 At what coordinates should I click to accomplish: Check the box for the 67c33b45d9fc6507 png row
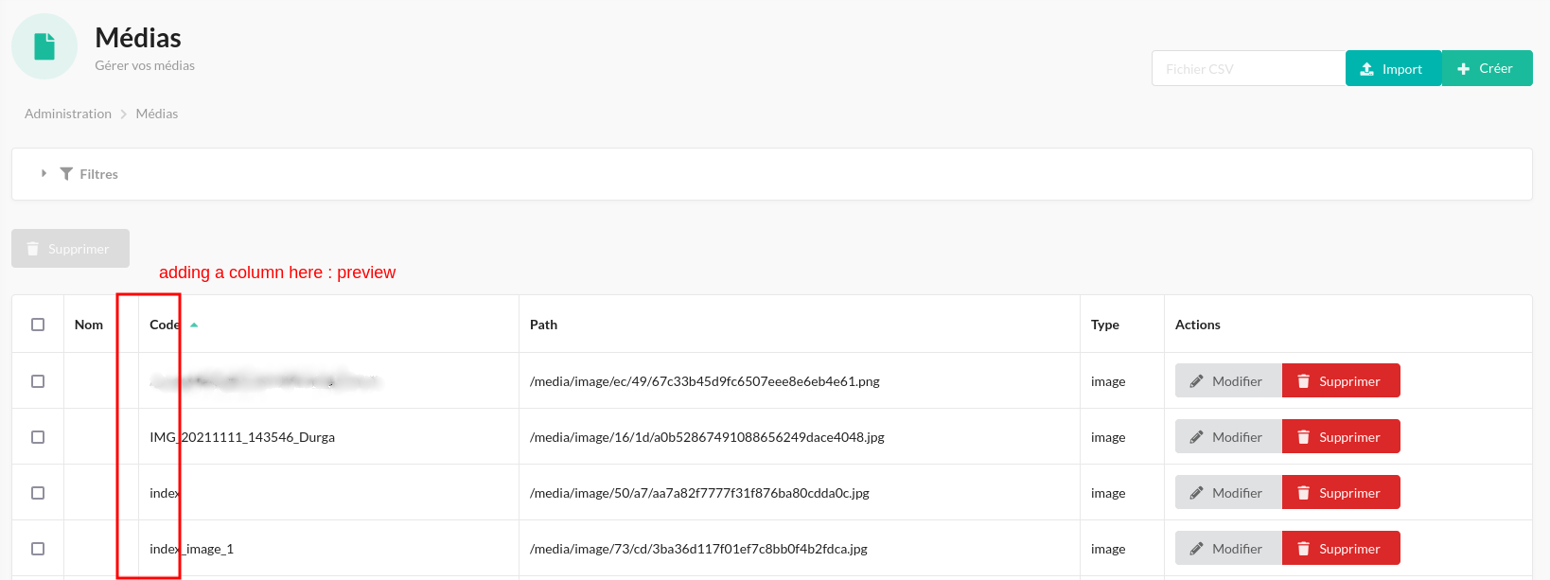pyautogui.click(x=38, y=381)
